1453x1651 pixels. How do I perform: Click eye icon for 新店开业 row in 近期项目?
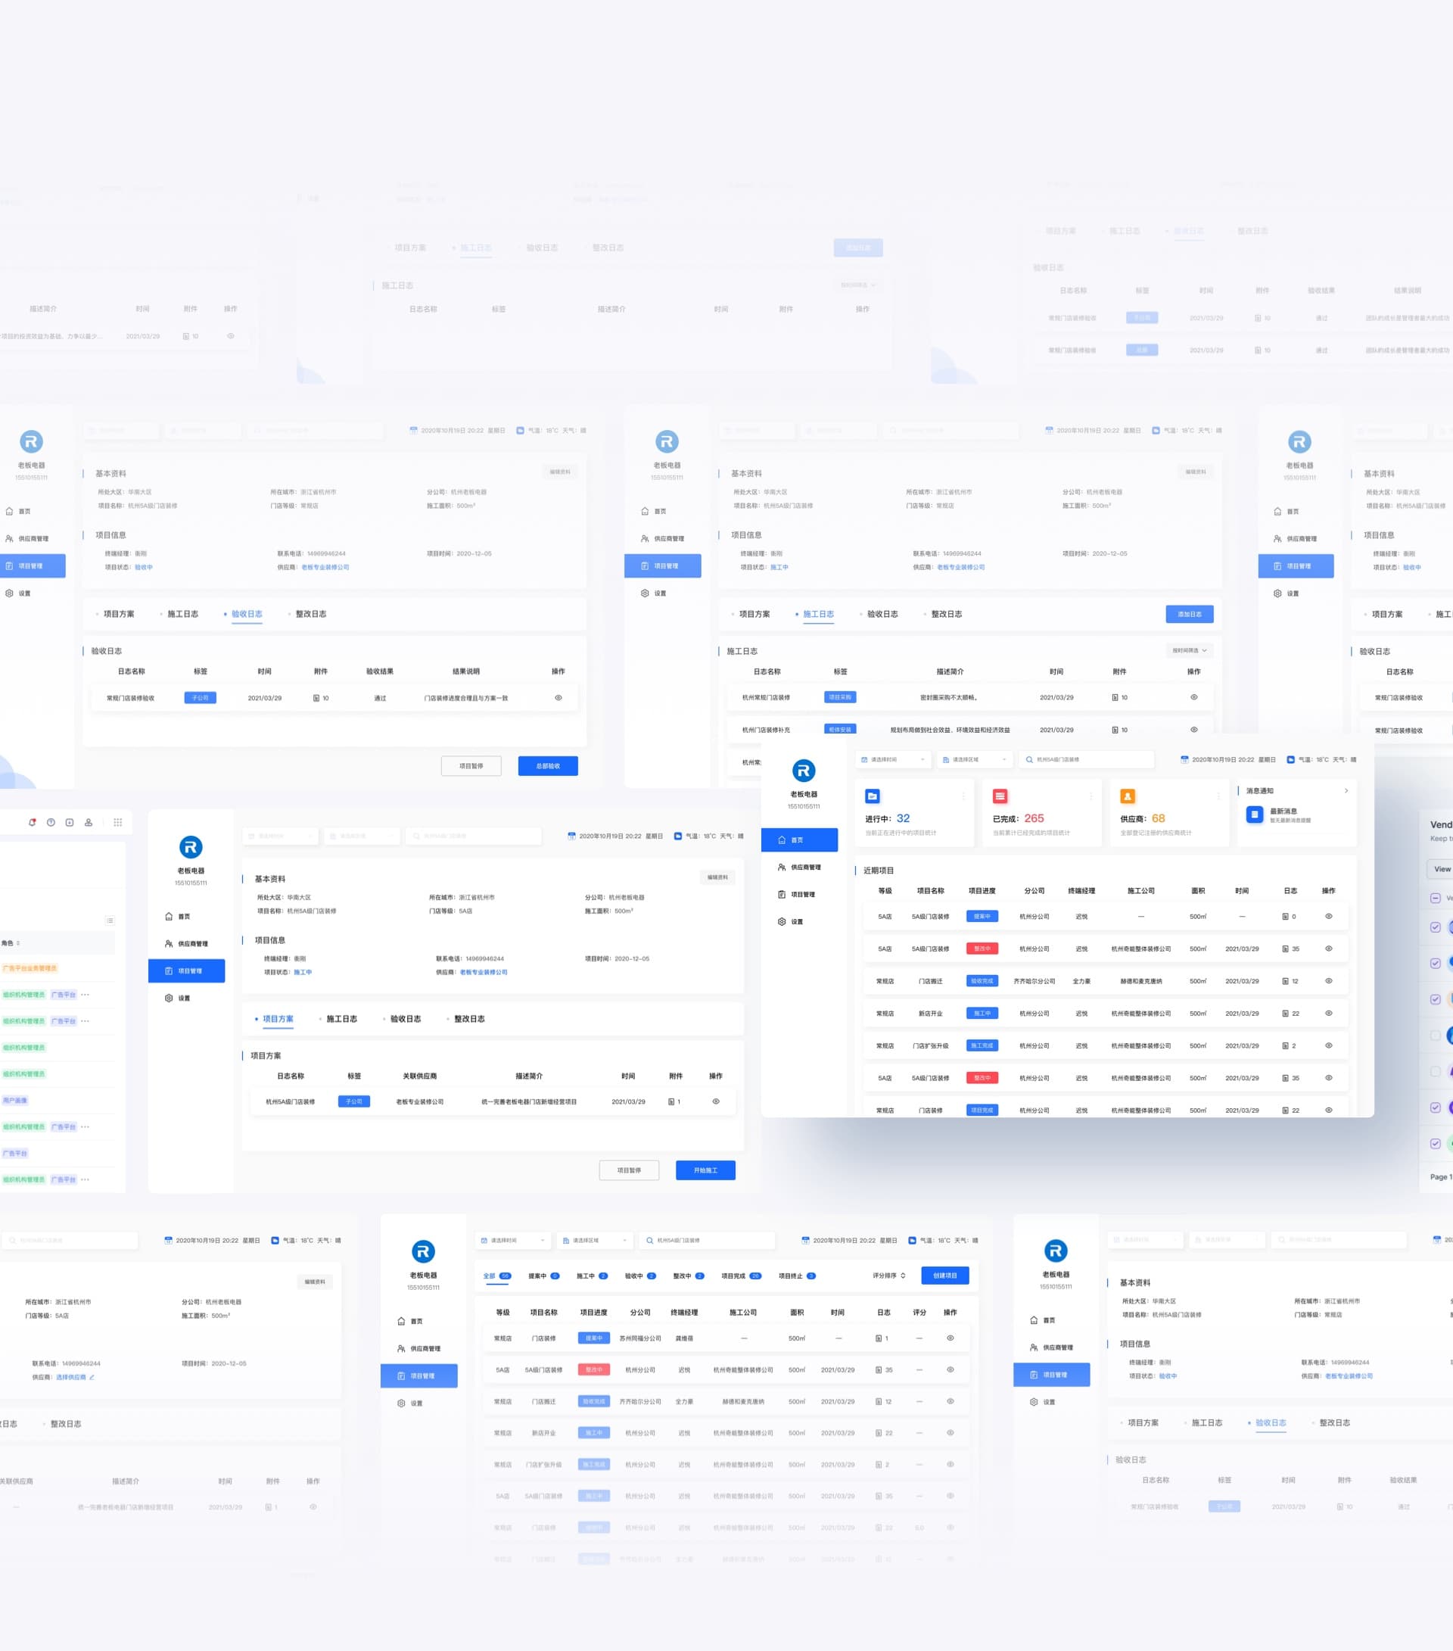pos(1329,1013)
